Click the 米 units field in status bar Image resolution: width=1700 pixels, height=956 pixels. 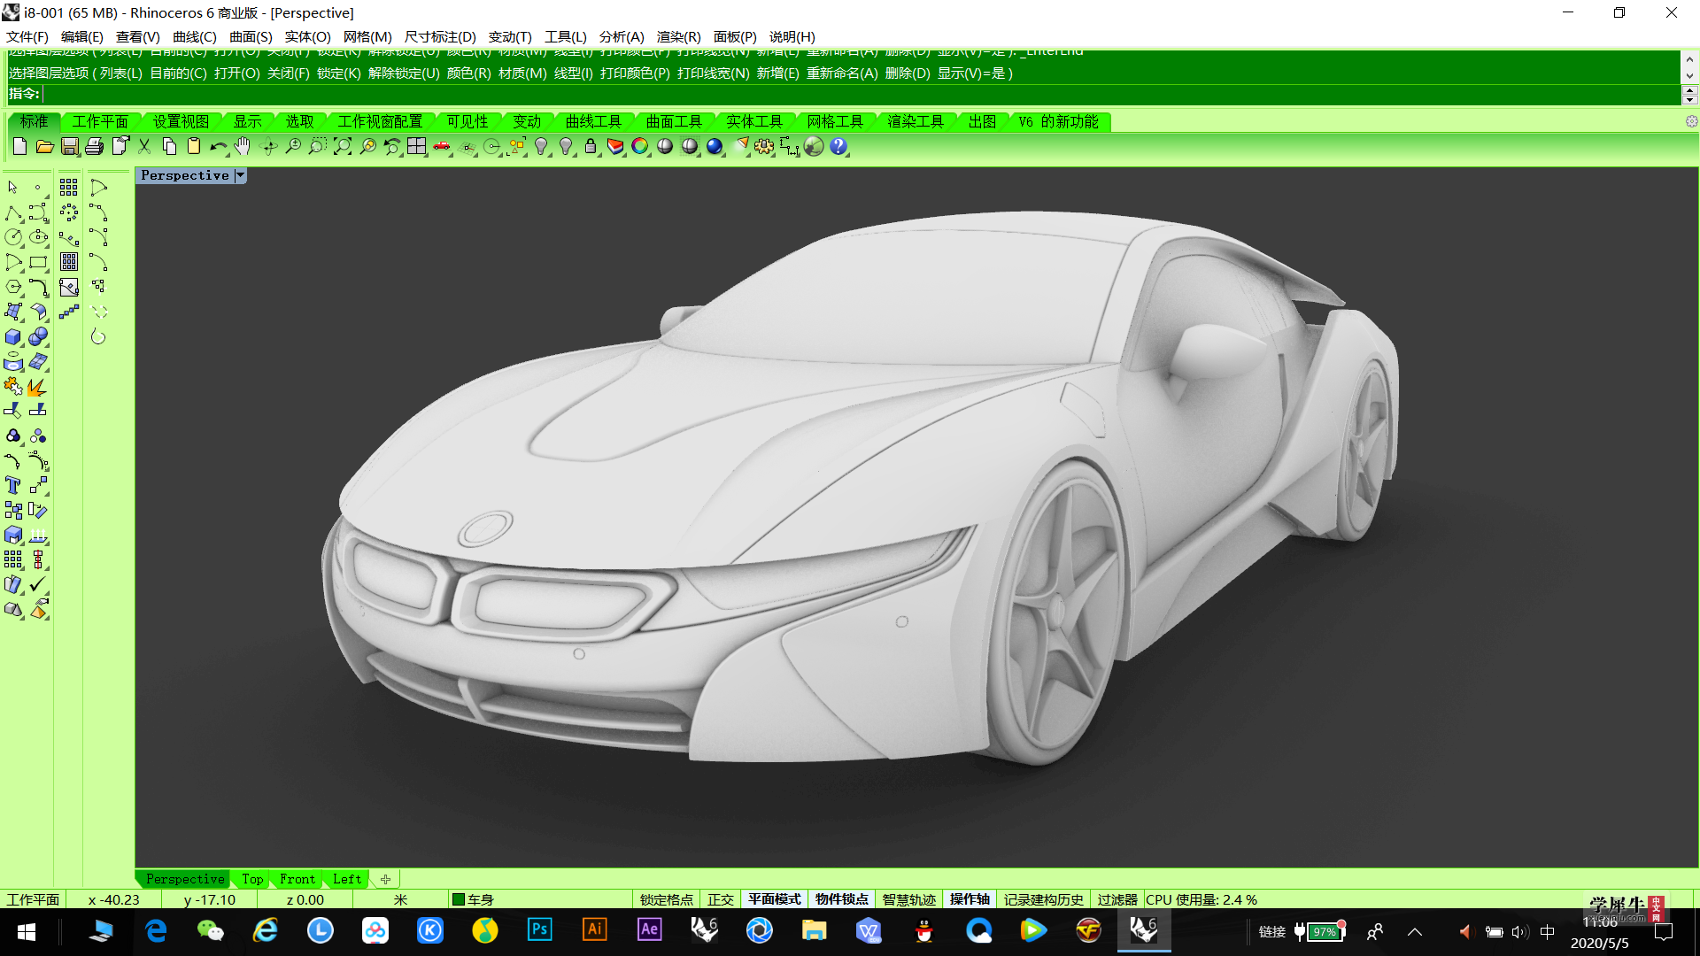401,899
